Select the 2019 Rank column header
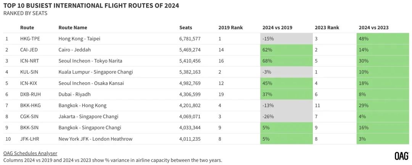Screen dimensions: 412x165 point(230,27)
